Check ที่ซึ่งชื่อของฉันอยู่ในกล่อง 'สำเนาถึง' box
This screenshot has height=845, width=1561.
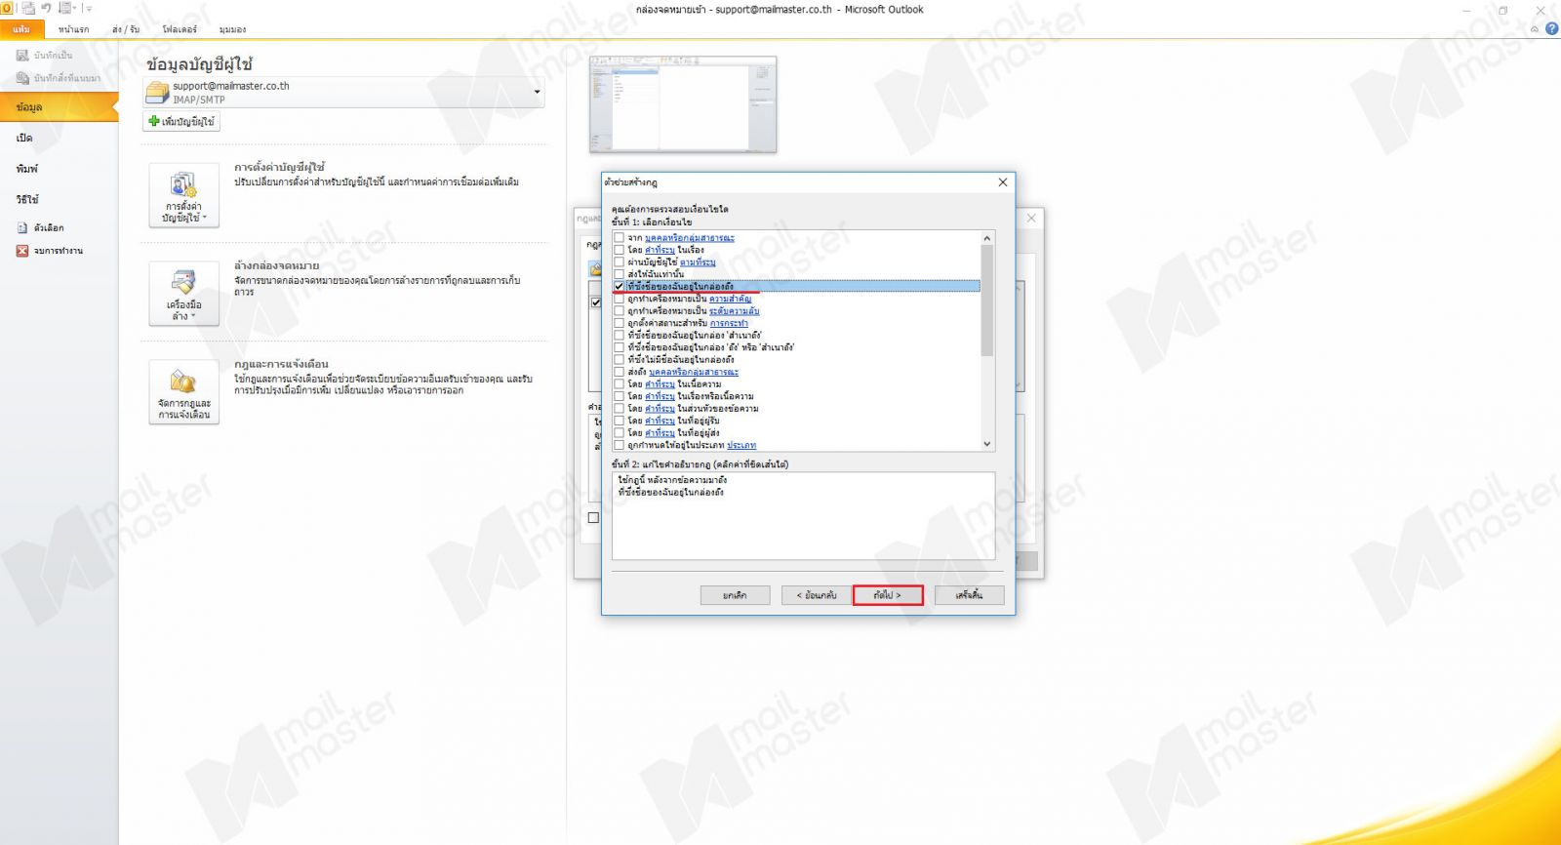[619, 335]
